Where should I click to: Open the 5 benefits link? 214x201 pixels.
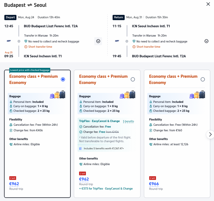tap(128, 121)
